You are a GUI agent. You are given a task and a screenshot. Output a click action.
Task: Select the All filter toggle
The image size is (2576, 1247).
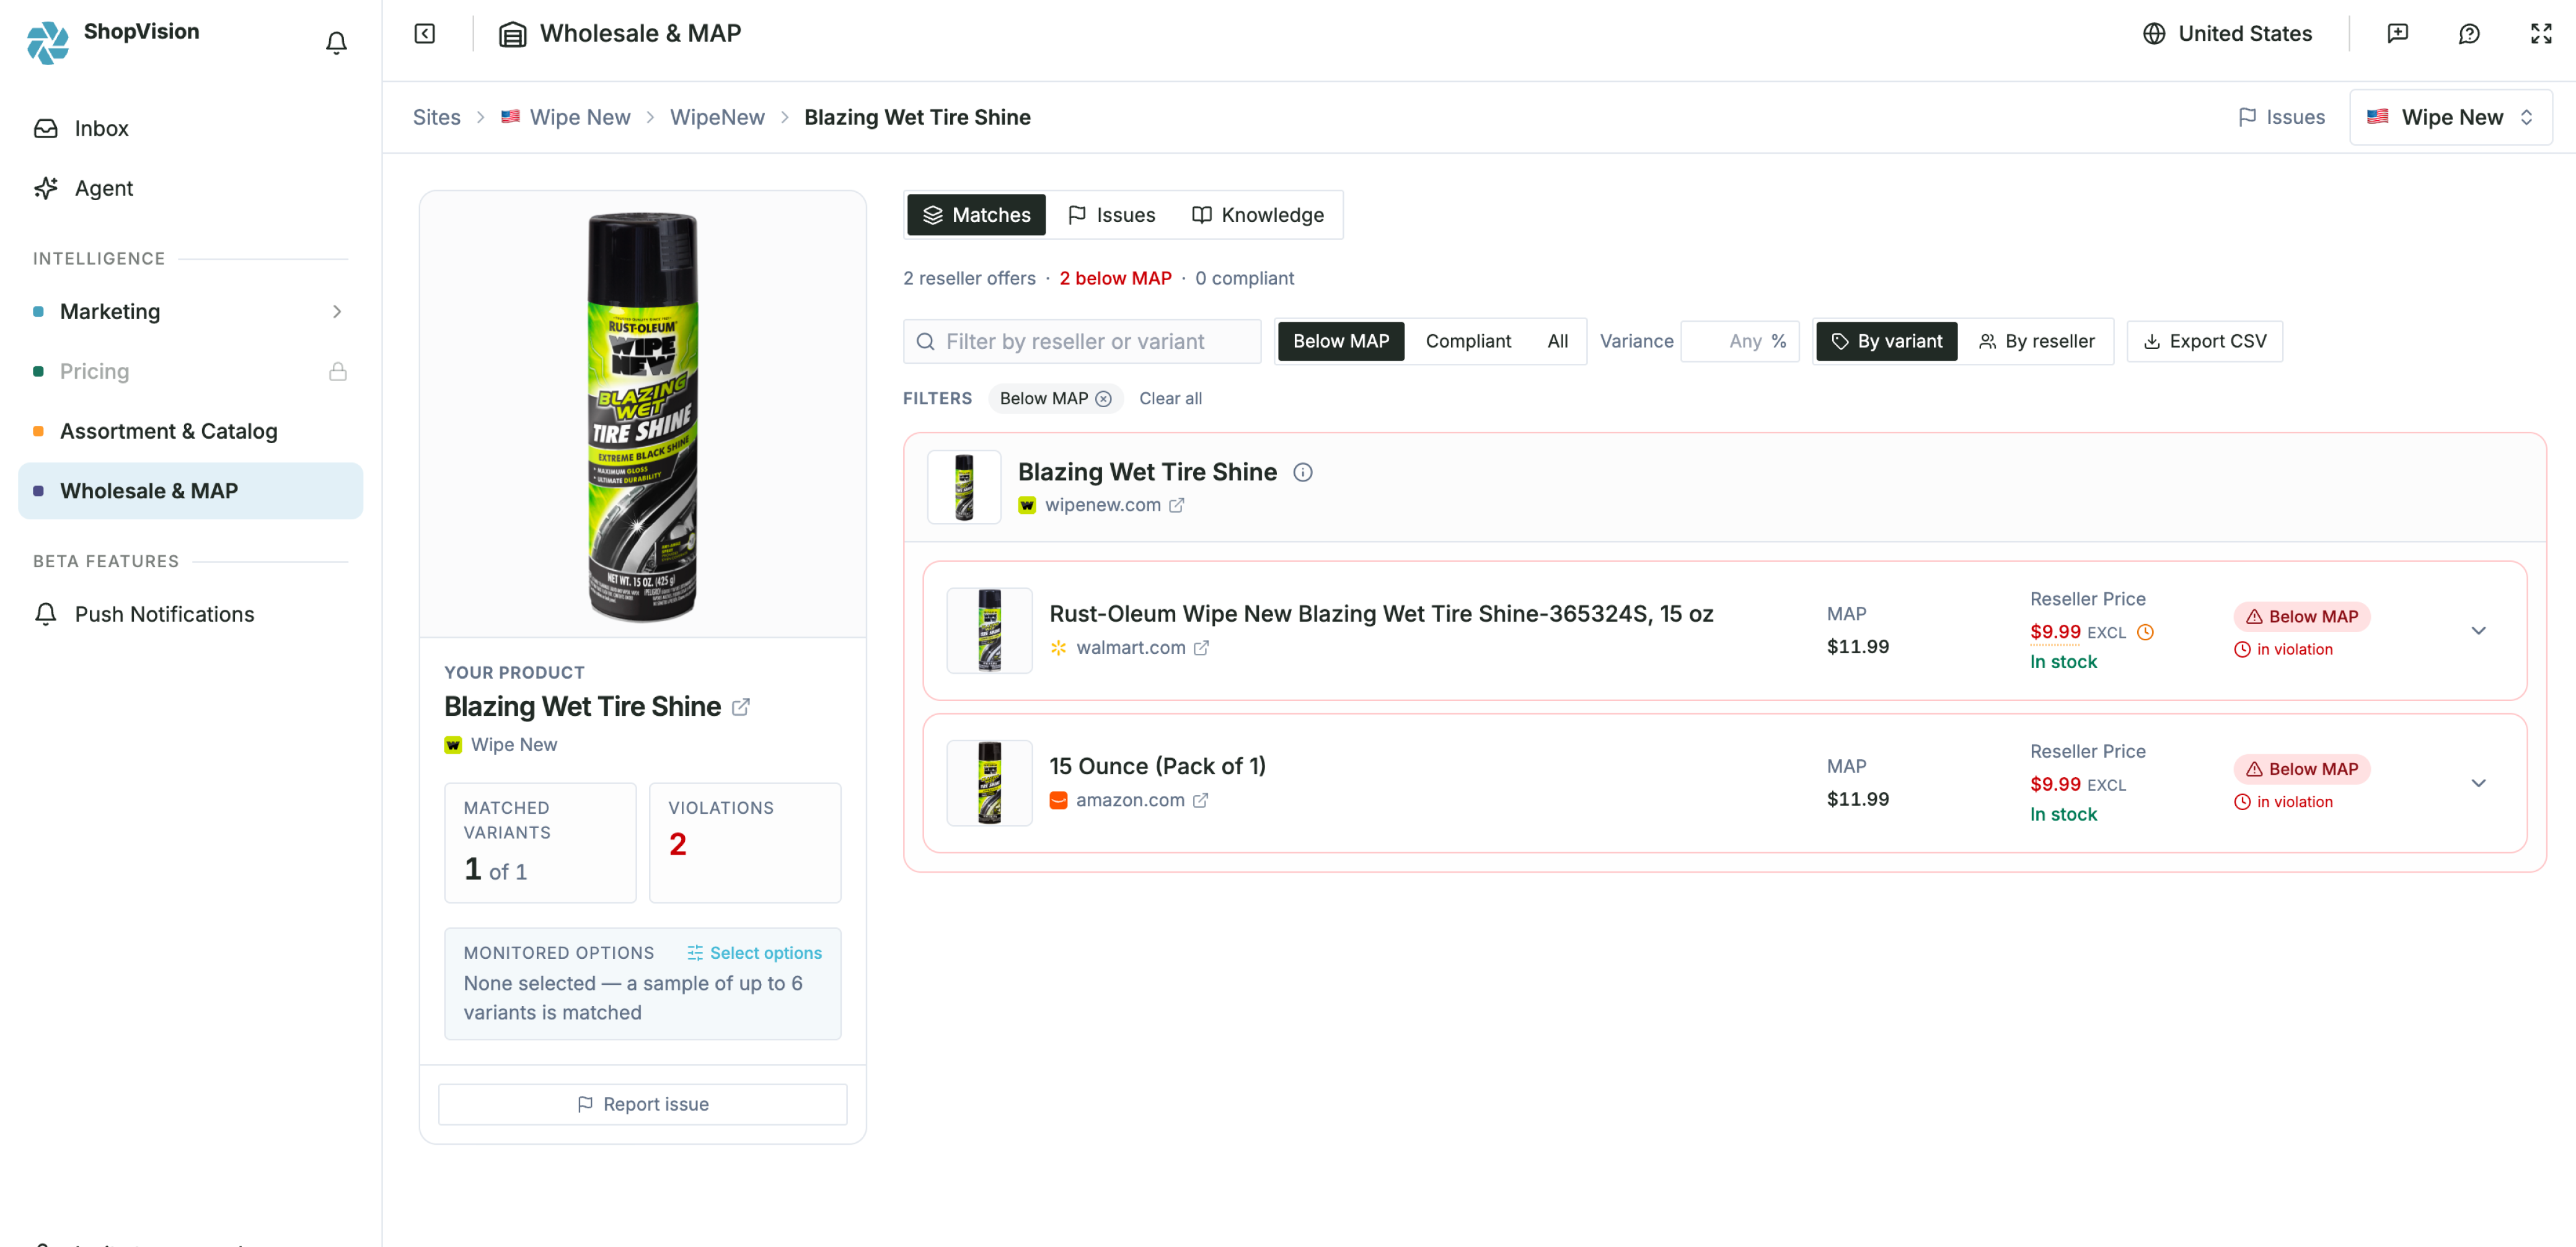[x=1557, y=342]
